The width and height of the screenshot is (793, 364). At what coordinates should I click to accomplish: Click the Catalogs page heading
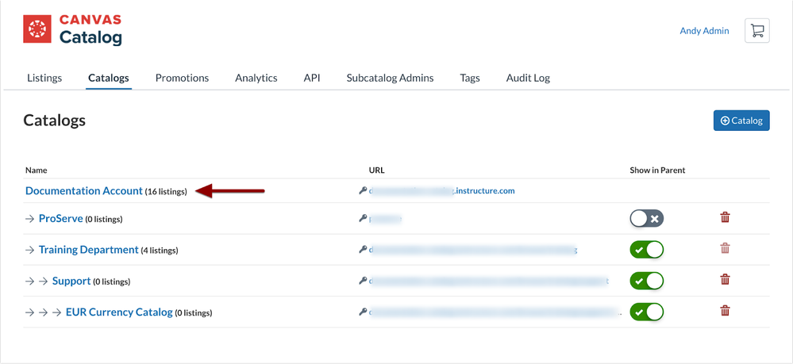pos(55,121)
